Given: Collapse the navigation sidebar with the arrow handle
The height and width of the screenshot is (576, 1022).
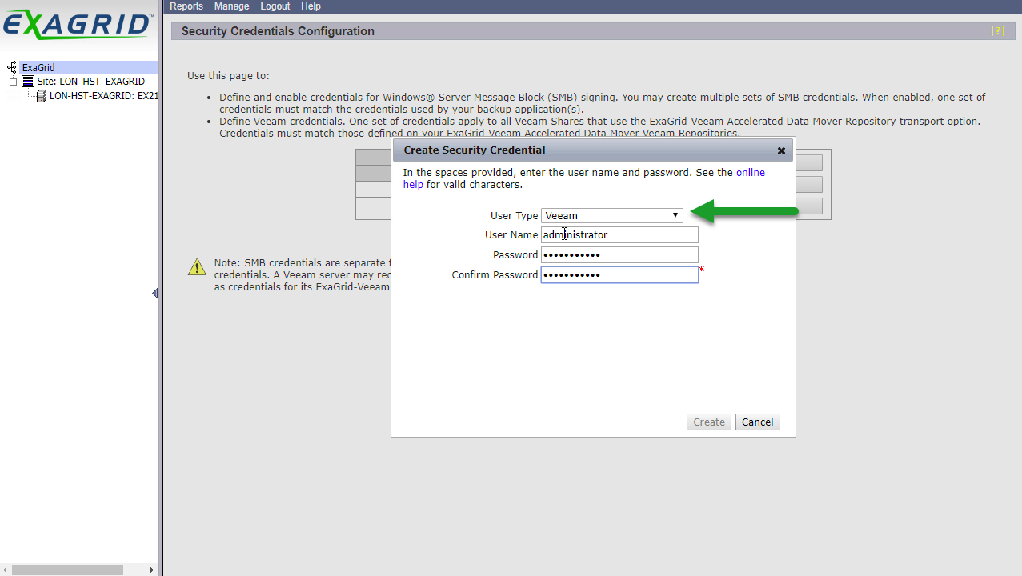Looking at the screenshot, I should click(155, 294).
